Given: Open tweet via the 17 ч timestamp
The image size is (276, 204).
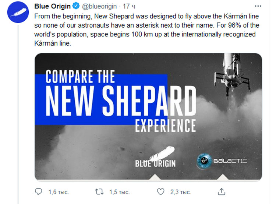Looking at the screenshot, I should click(x=129, y=6).
